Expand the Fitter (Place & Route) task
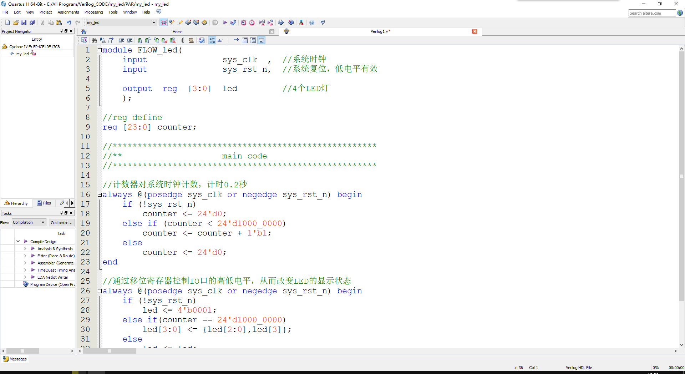 [25, 256]
